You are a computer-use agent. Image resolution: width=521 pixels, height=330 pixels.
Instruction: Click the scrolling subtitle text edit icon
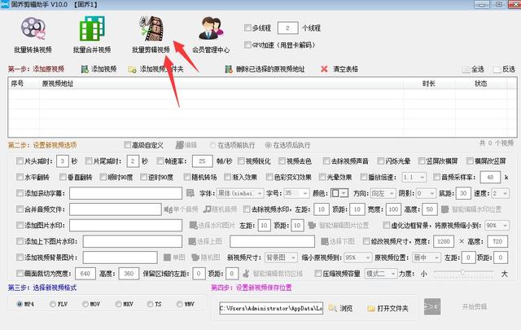coord(190,193)
